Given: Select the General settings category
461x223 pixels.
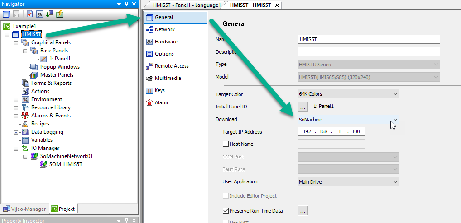Looking at the screenshot, I should [x=176, y=17].
